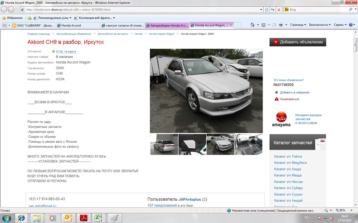Expand the Quick Tabs list arrow

pyautogui.click(x=9, y=25)
